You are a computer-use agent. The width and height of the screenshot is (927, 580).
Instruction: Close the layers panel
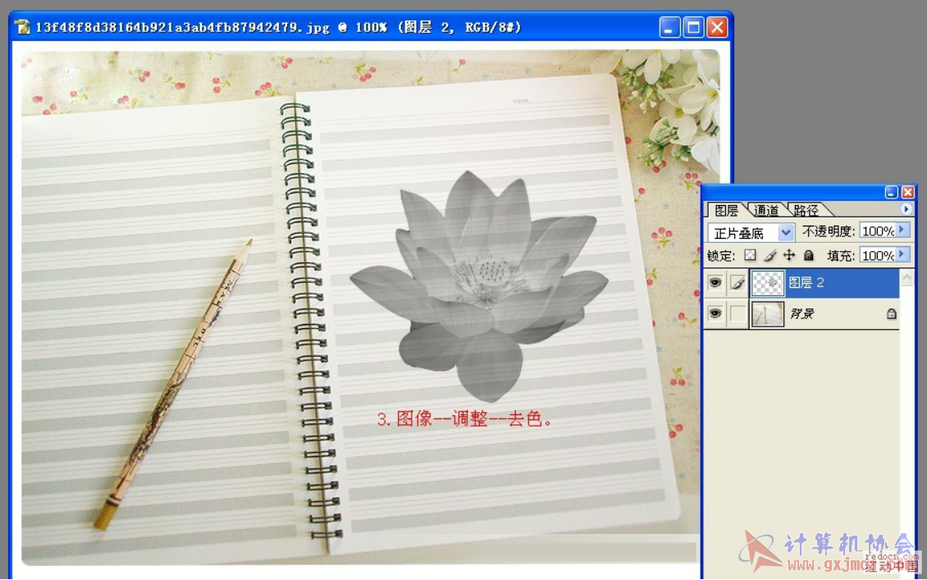[x=907, y=192]
